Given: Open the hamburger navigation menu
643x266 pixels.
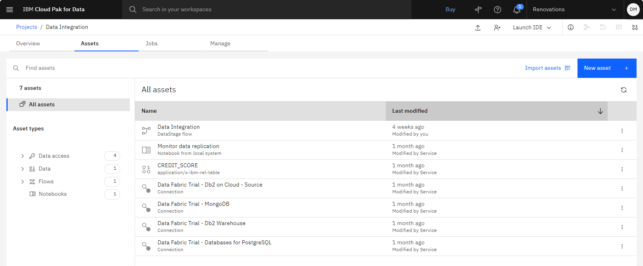Looking at the screenshot, I should [10, 9].
